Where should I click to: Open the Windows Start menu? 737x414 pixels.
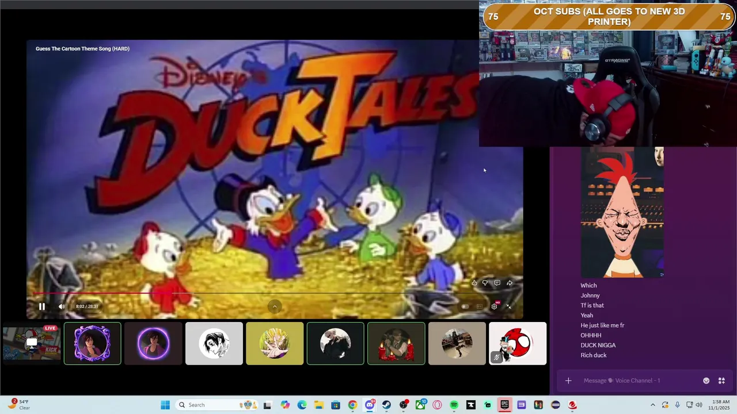pyautogui.click(x=165, y=405)
